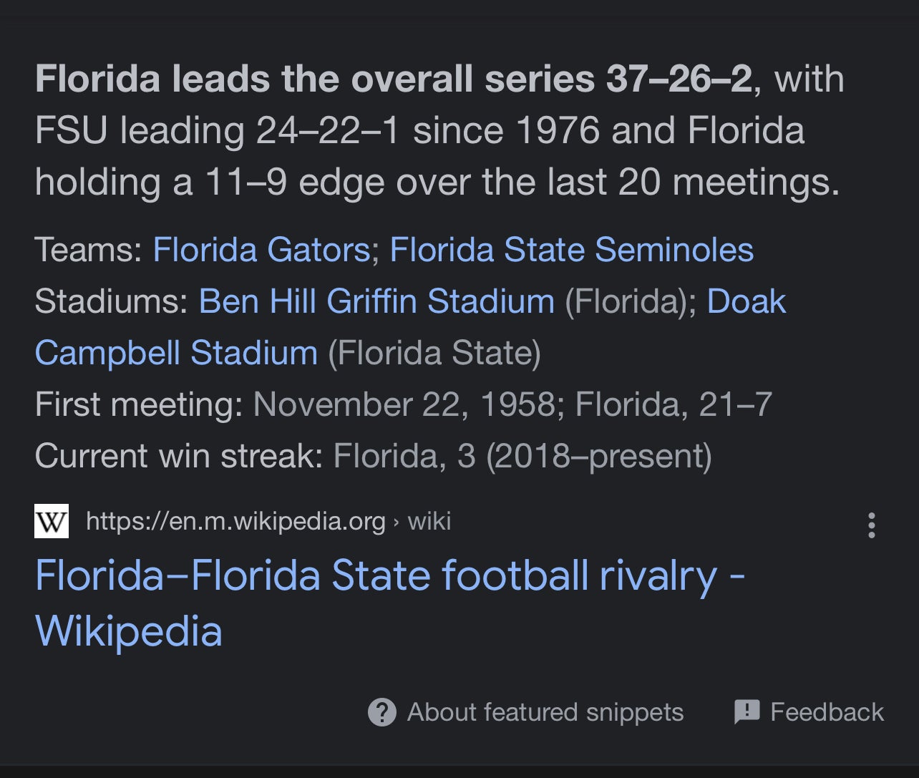Click the Feedback text label
Viewport: 919px width, 778px height.
point(826,711)
